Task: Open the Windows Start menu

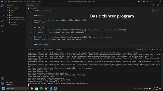Action: tap(3, 88)
